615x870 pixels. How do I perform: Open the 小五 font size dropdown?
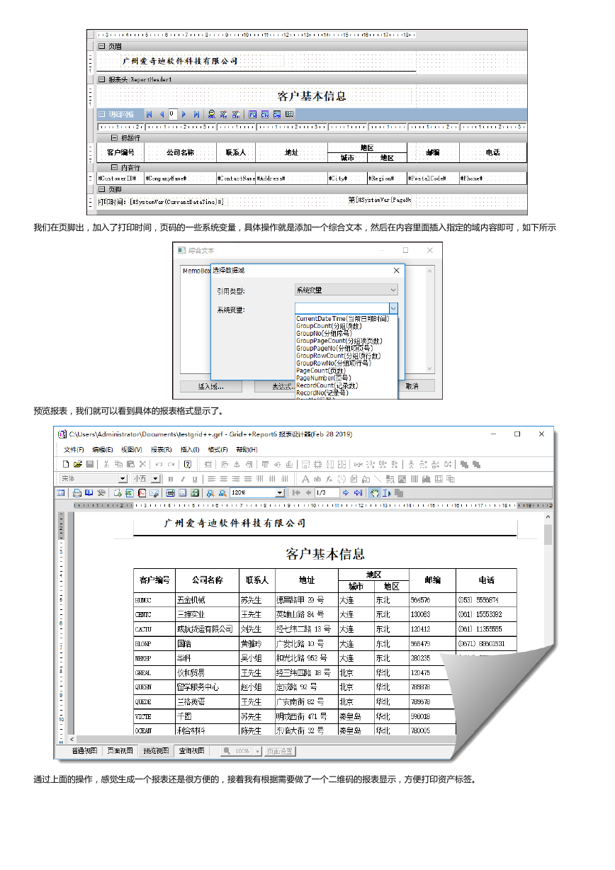pos(155,479)
